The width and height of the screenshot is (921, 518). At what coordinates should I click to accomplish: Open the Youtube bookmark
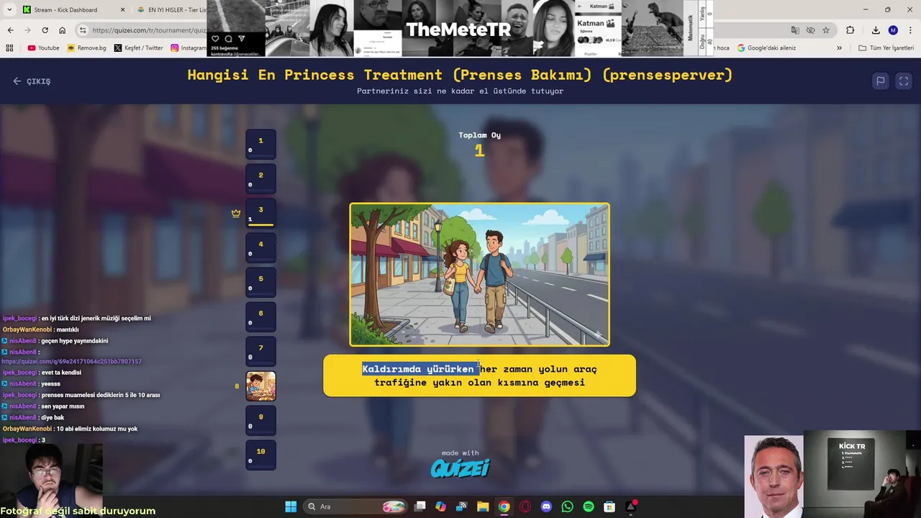(x=43, y=48)
